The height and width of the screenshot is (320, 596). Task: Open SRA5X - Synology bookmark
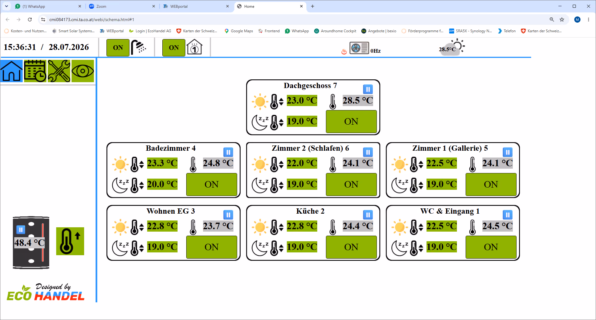471,31
